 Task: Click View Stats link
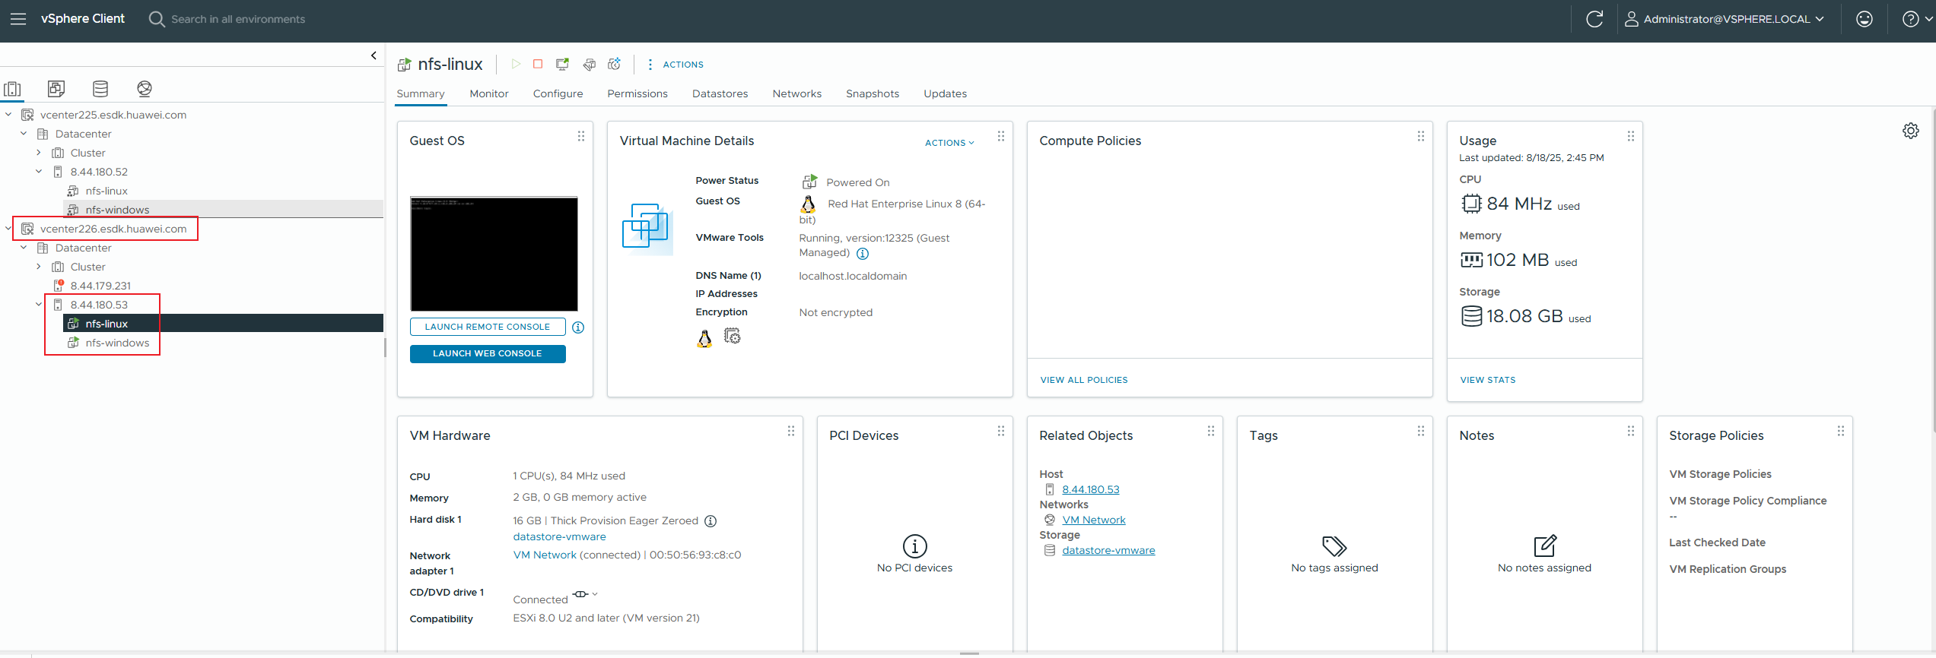[x=1488, y=380]
